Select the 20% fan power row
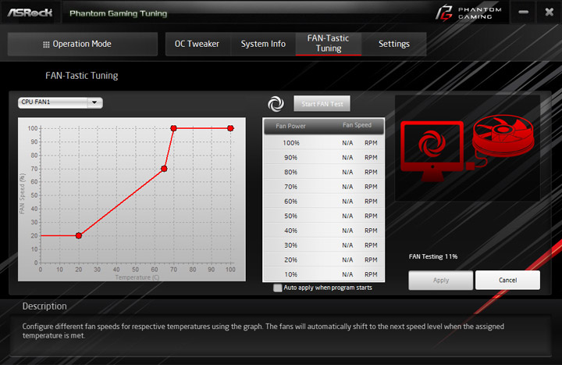The height and width of the screenshot is (365, 562). (324, 259)
